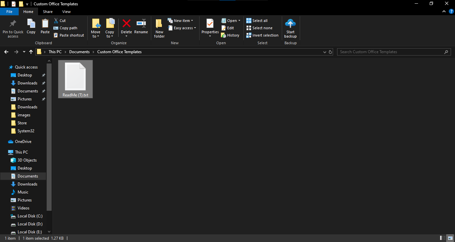The height and width of the screenshot is (242, 455).
Task: Go up one folder level
Action: [31, 52]
